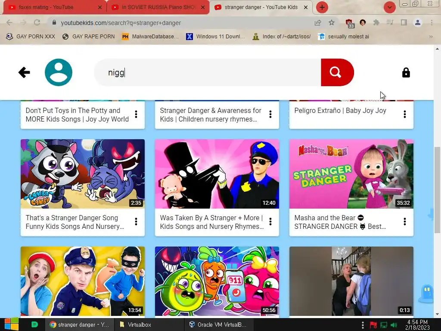
Task: Expand the bookmarks bar overflow chevron
Action: 431,37
